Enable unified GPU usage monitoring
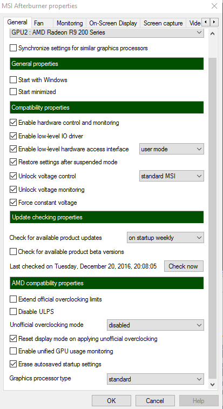223x409 pixels. (13, 351)
